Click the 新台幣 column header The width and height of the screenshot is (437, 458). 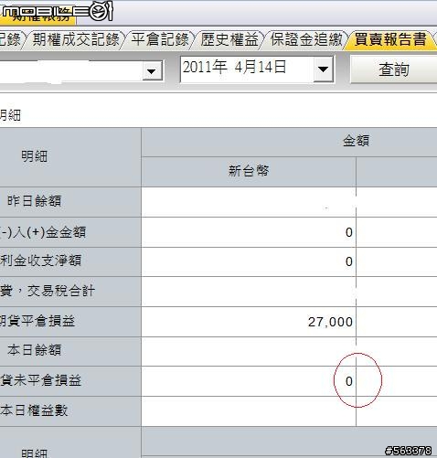249,171
